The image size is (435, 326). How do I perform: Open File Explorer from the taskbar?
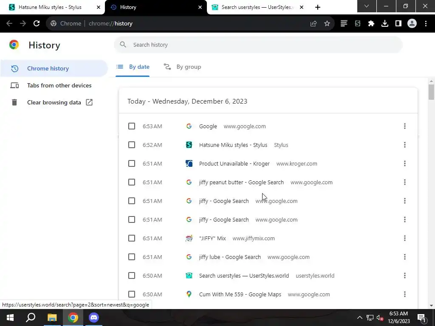click(52, 318)
